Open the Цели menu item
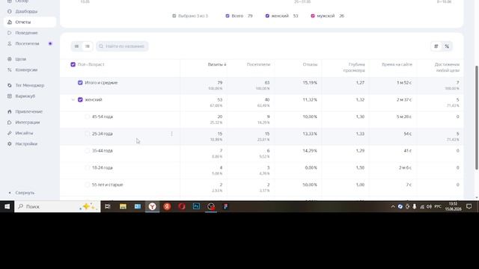Screen dimensions: 479x269 tap(20, 59)
